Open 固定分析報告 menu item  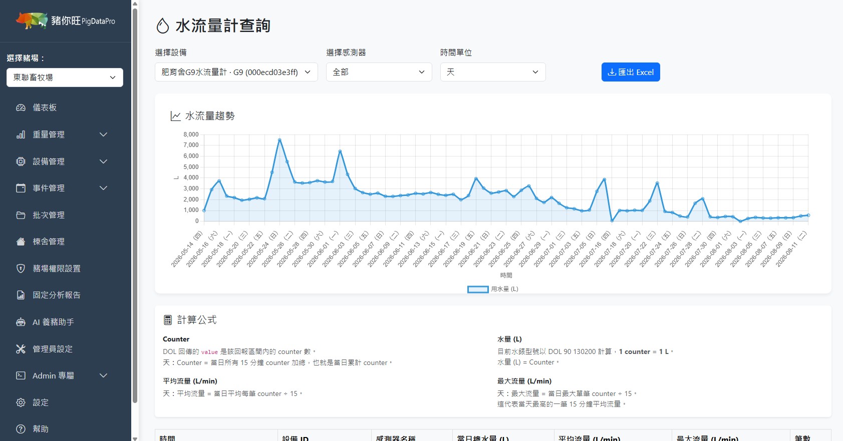tap(57, 295)
